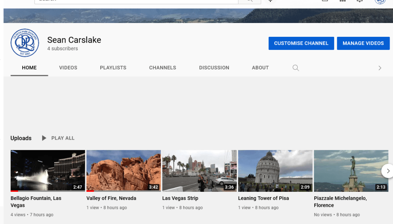Open the YouTube apps grid icon
The width and height of the screenshot is (393, 224).
coord(343,1)
